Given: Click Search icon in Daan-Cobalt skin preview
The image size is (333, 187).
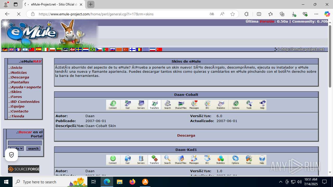Looking at the screenshot, I should (x=168, y=105).
